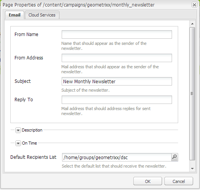
Task: Click into the Reply To field
Action: click(117, 100)
